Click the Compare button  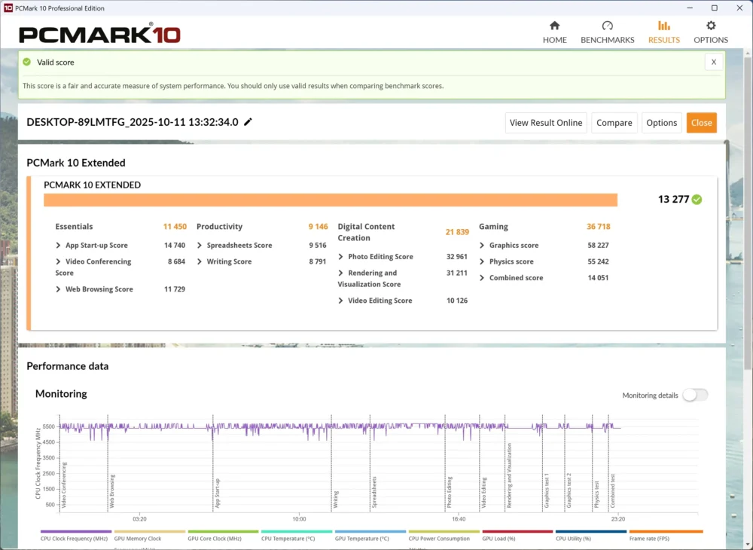614,123
